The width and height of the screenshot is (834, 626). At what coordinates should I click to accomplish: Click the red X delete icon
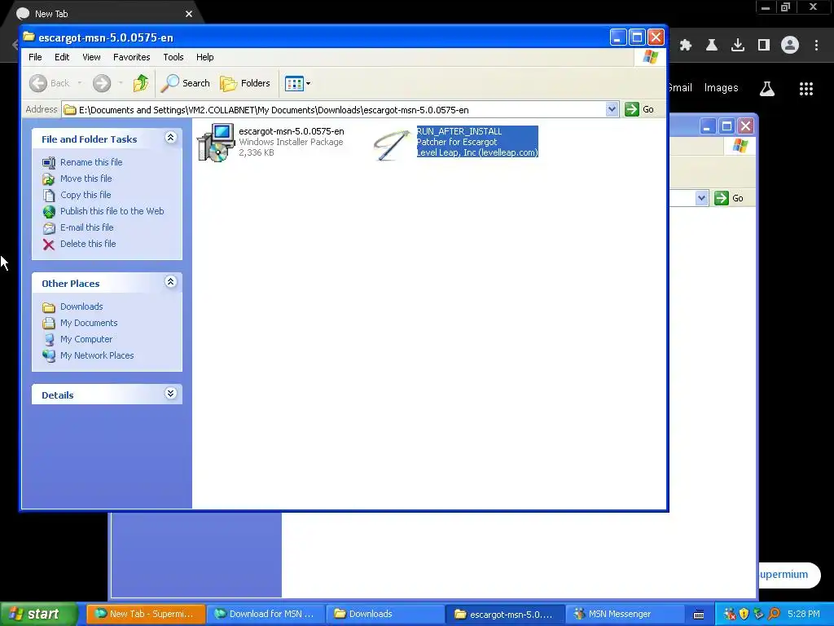point(48,245)
